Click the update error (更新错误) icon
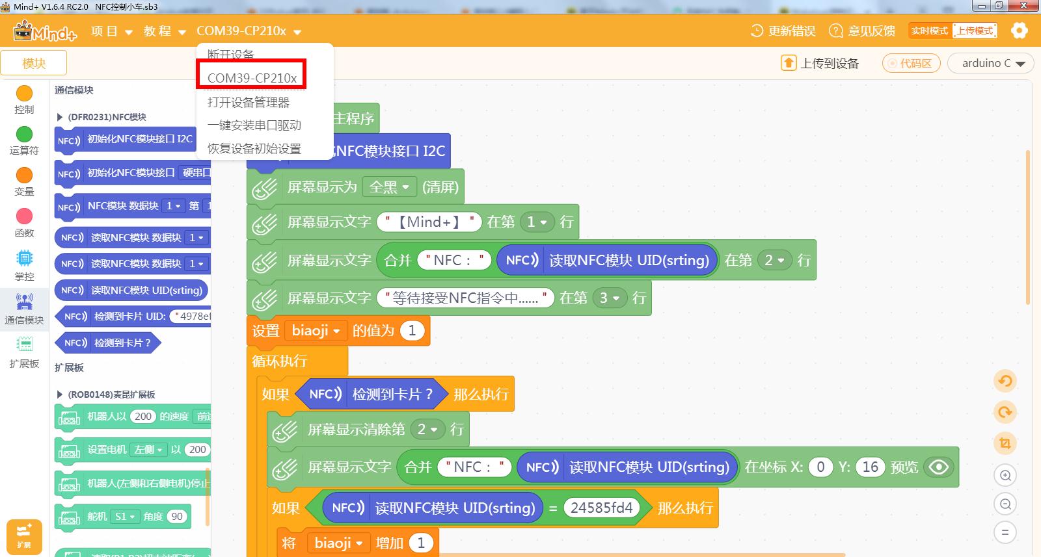Image resolution: width=1041 pixels, height=557 pixels. coord(757,31)
